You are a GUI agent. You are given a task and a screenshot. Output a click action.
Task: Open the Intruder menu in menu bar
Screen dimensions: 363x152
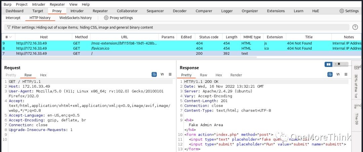click(x=38, y=4)
